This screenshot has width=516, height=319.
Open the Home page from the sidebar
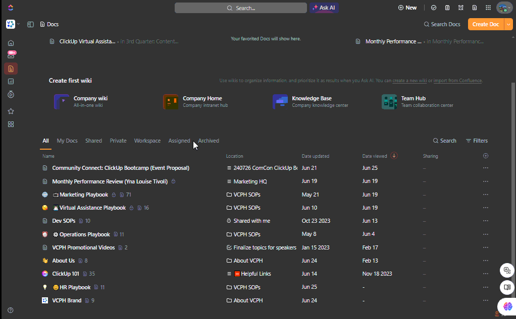click(11, 43)
